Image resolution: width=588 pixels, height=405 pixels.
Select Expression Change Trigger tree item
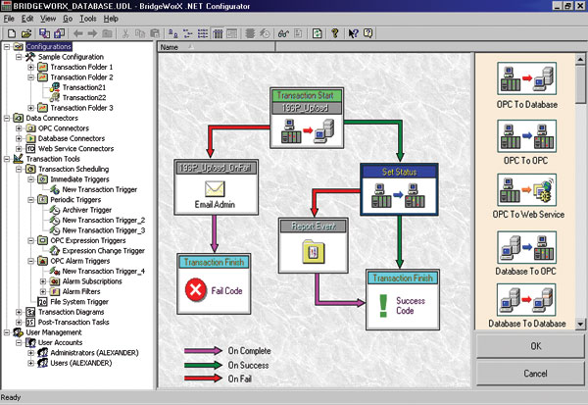click(104, 251)
